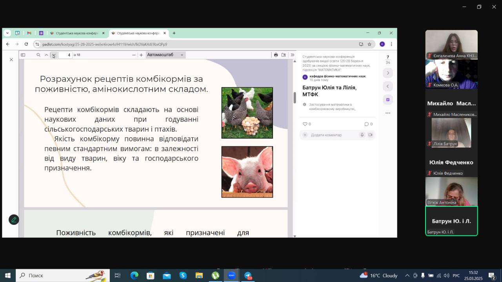Open the Windows Start menu
Screen dimensions: 502x282
pyautogui.click(x=7, y=275)
